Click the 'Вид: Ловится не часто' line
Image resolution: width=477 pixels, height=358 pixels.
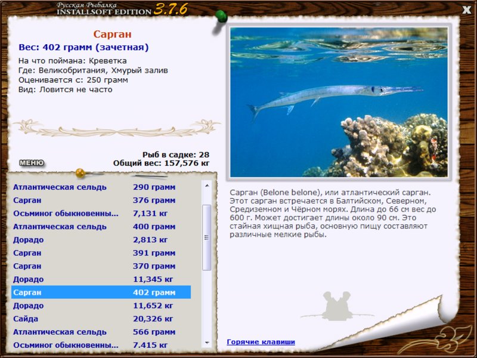[x=66, y=89]
